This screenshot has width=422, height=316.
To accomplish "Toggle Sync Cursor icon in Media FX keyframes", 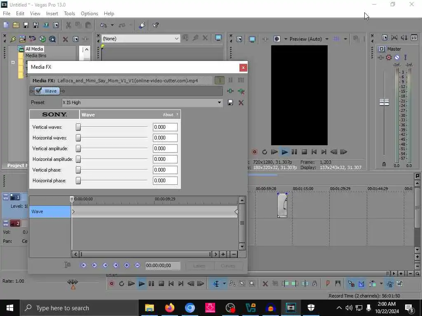I will [67, 265].
